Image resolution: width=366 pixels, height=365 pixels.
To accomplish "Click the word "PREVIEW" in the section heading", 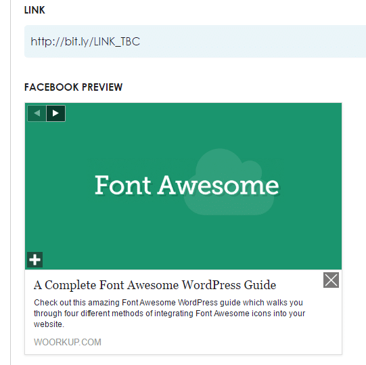I will (x=102, y=87).
